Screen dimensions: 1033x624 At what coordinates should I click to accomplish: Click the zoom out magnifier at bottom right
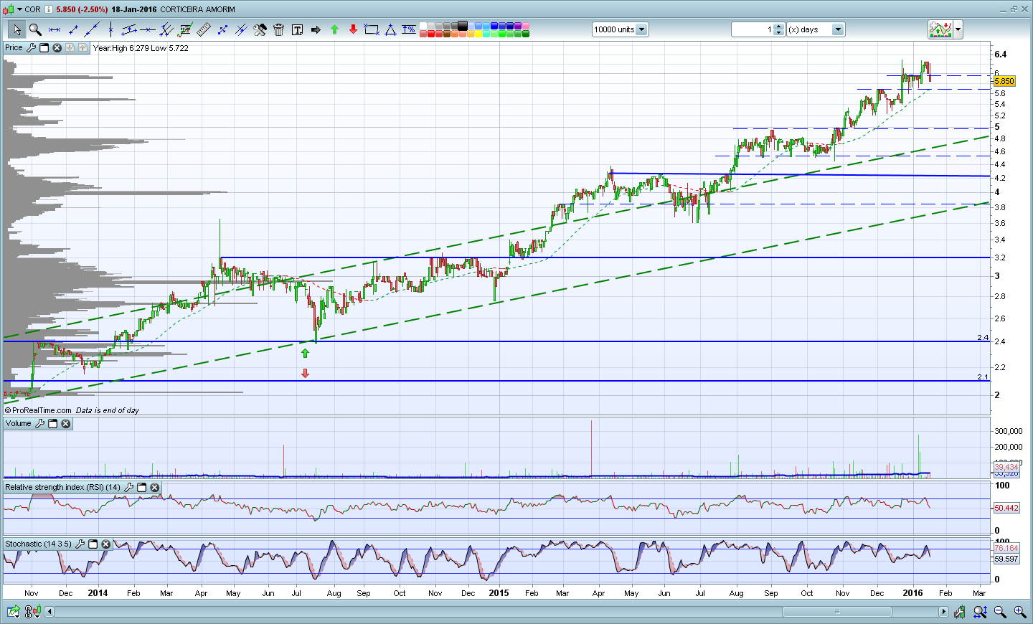click(1000, 612)
